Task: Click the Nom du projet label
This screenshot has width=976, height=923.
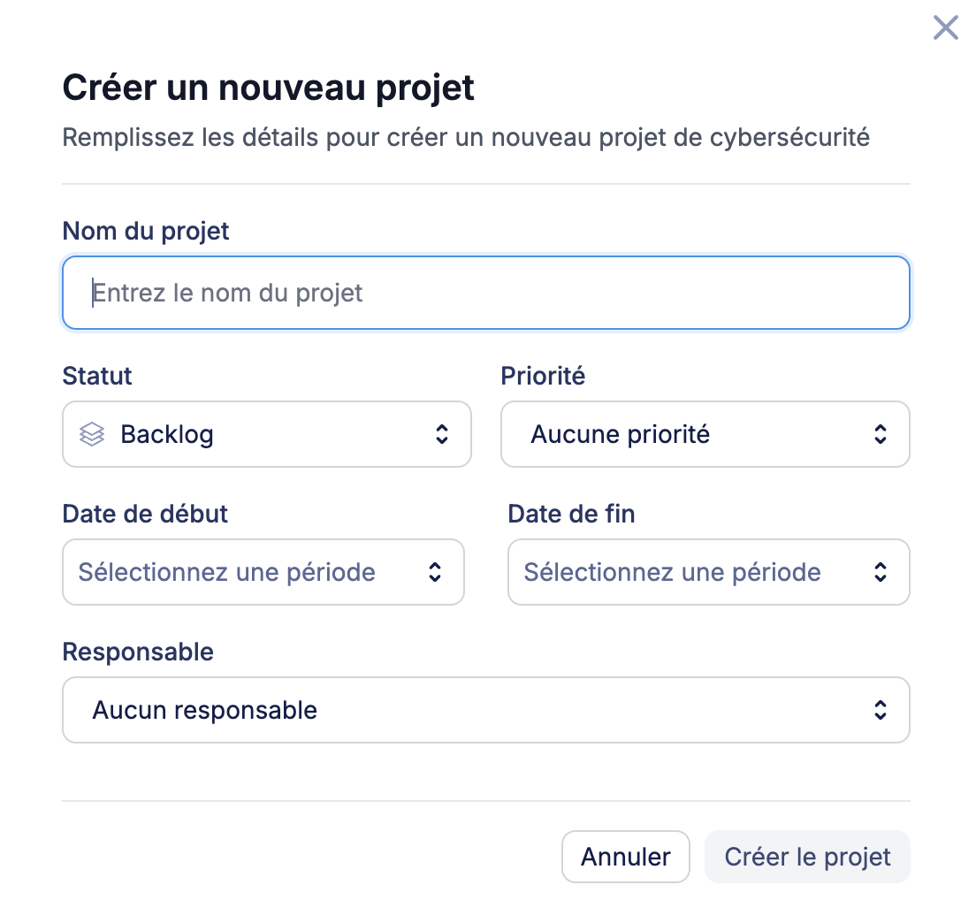Action: point(146,231)
